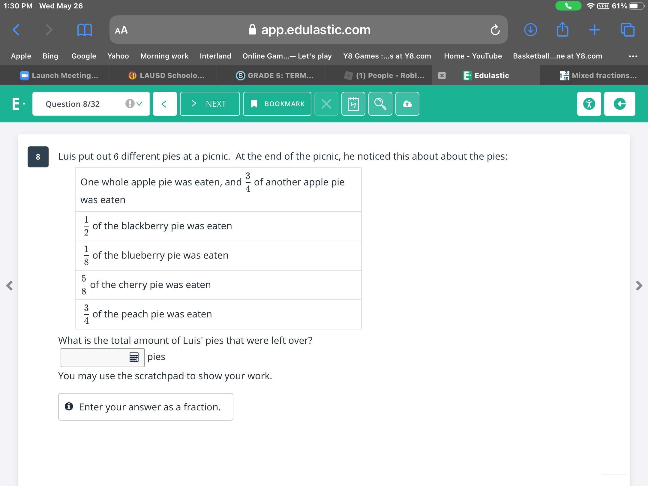This screenshot has height=486, width=648.
Task: Open the accessibility options icon
Action: [x=589, y=104]
